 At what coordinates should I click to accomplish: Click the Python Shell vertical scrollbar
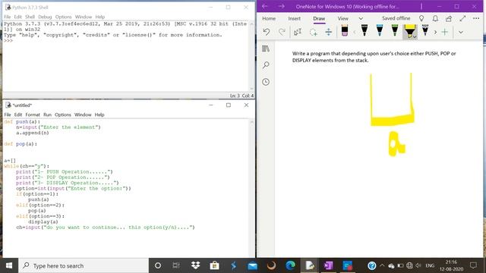tap(251, 56)
